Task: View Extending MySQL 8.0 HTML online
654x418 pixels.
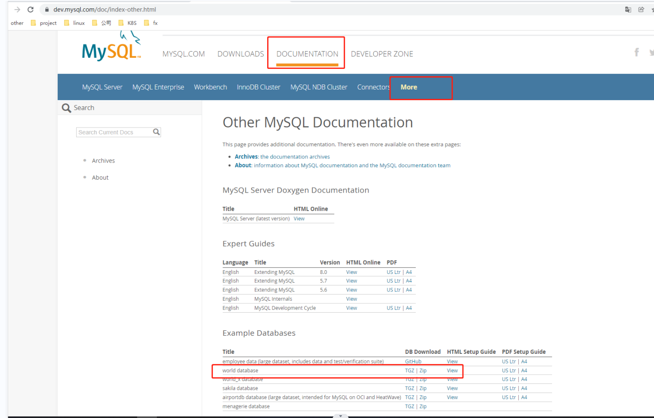Action: click(352, 273)
